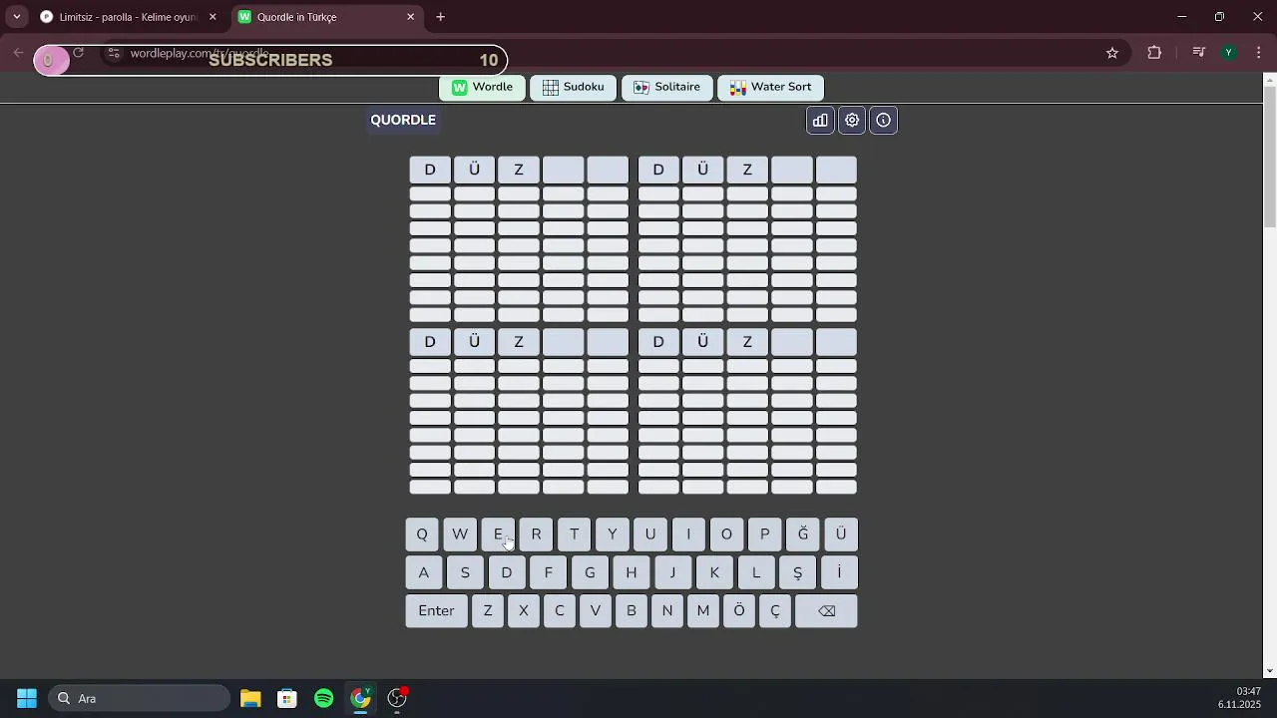Click the taskbar Ara search box
The image size is (1277, 718).
pyautogui.click(x=141, y=698)
